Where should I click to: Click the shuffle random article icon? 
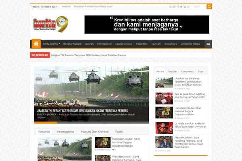click(208, 44)
